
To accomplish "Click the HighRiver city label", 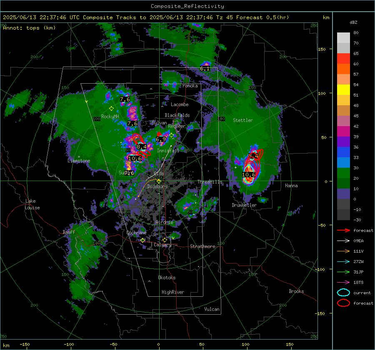I will 173,292.
